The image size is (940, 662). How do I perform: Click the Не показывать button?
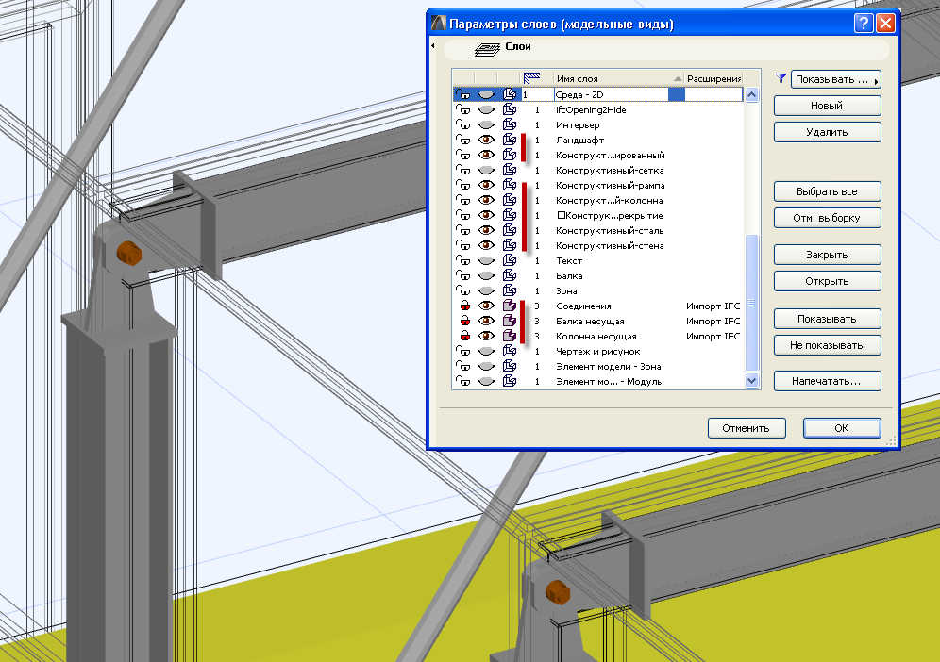point(828,345)
